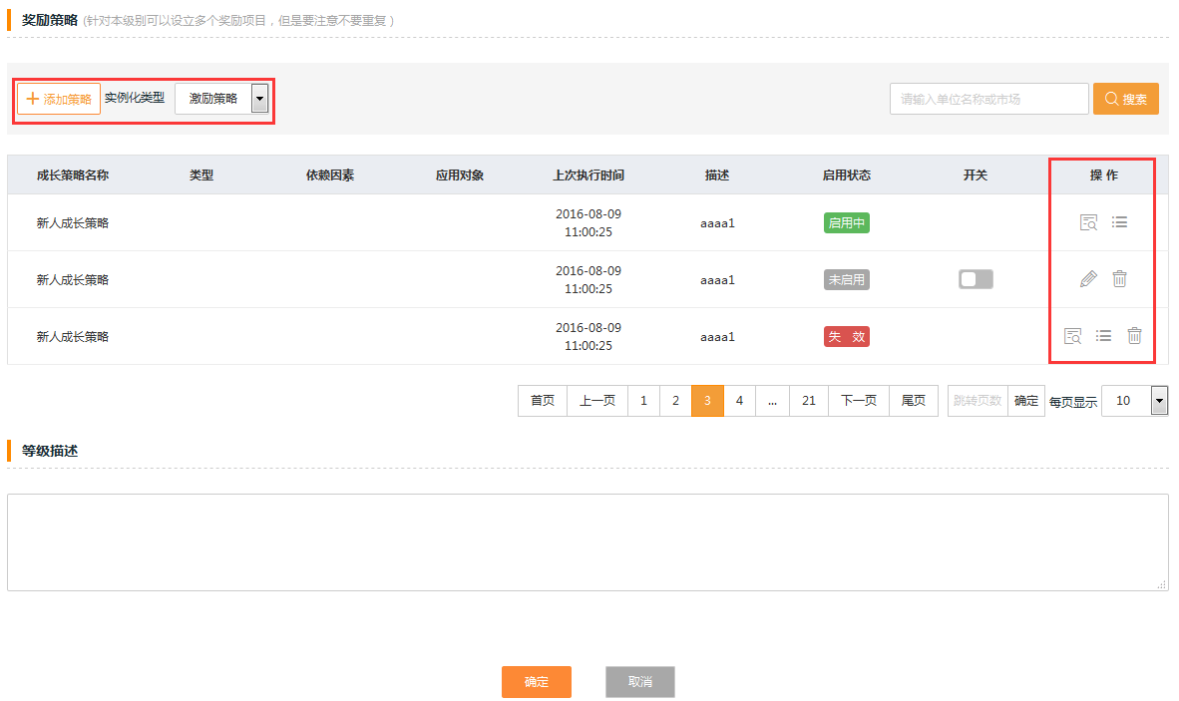The image size is (1179, 701).
Task: Click the trash icon in second row
Action: [1119, 279]
